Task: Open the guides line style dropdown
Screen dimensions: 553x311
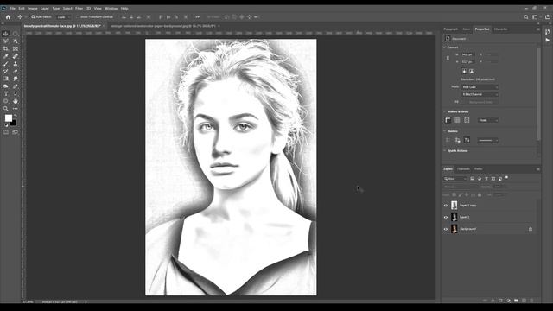Action: click(x=488, y=140)
